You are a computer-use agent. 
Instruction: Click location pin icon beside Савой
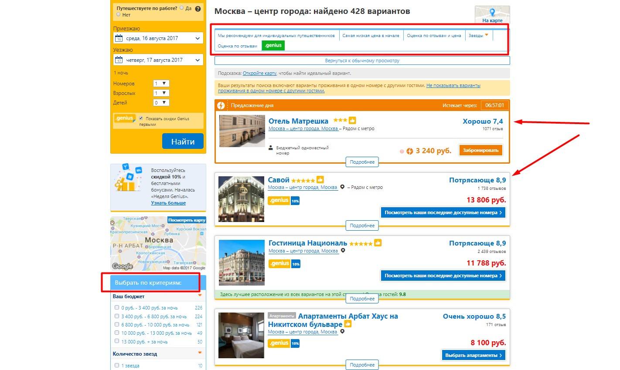pyautogui.click(x=343, y=187)
